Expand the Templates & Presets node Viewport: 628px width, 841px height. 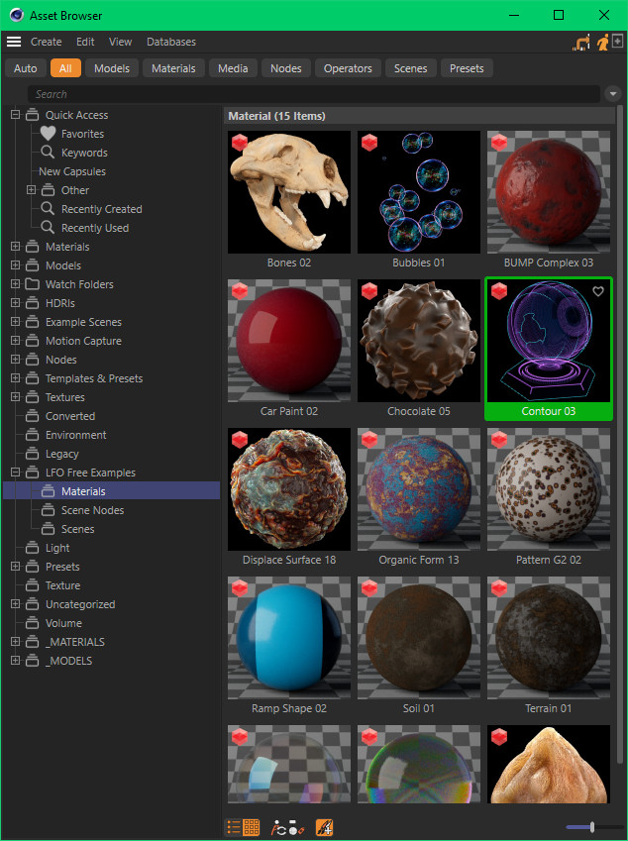(15, 378)
